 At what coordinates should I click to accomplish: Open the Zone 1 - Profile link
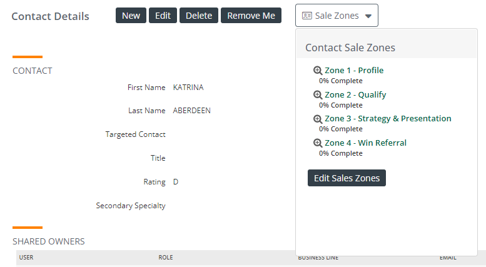[x=354, y=70]
